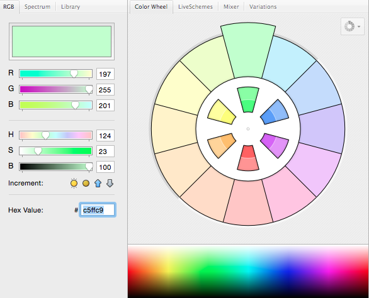Screen dimensions: 369x298
Task: Open the Mixer tab
Action: click(x=231, y=7)
